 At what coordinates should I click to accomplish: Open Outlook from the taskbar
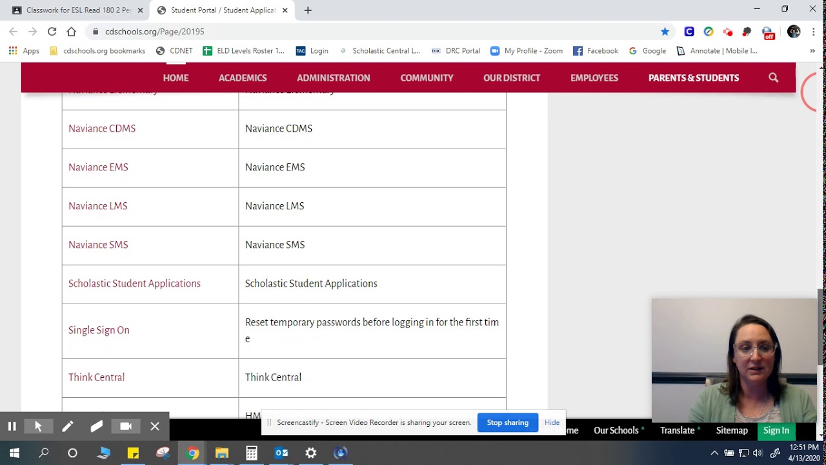(281, 453)
